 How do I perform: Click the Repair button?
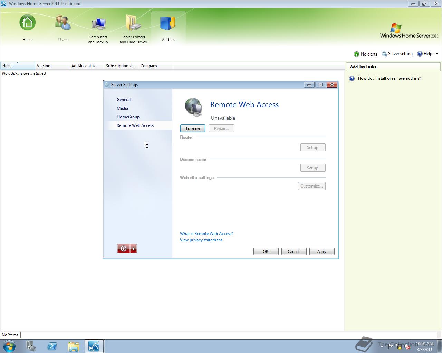(221, 129)
